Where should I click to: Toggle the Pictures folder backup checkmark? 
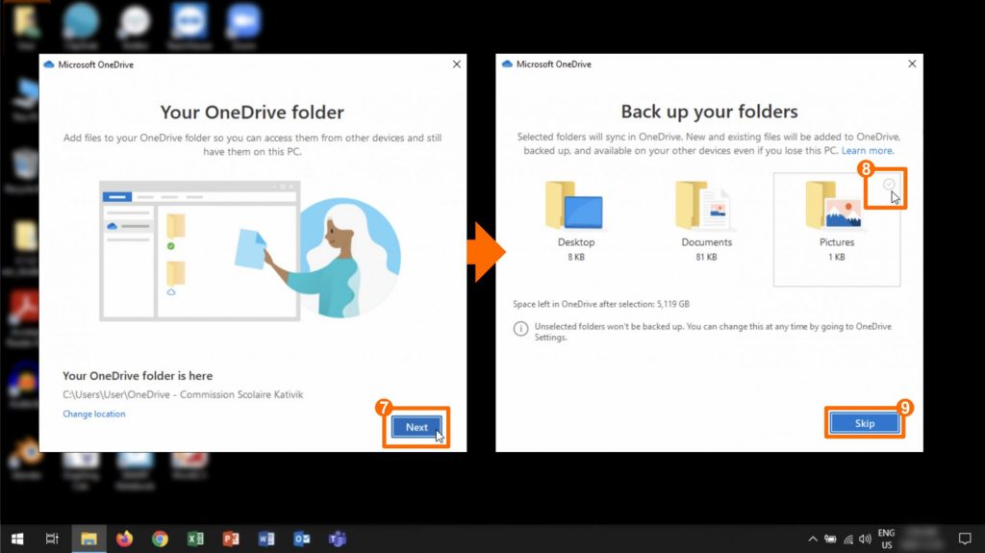coord(889,185)
